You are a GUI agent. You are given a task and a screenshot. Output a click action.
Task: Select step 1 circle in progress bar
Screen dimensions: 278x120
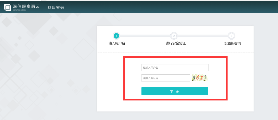pos(116,36)
